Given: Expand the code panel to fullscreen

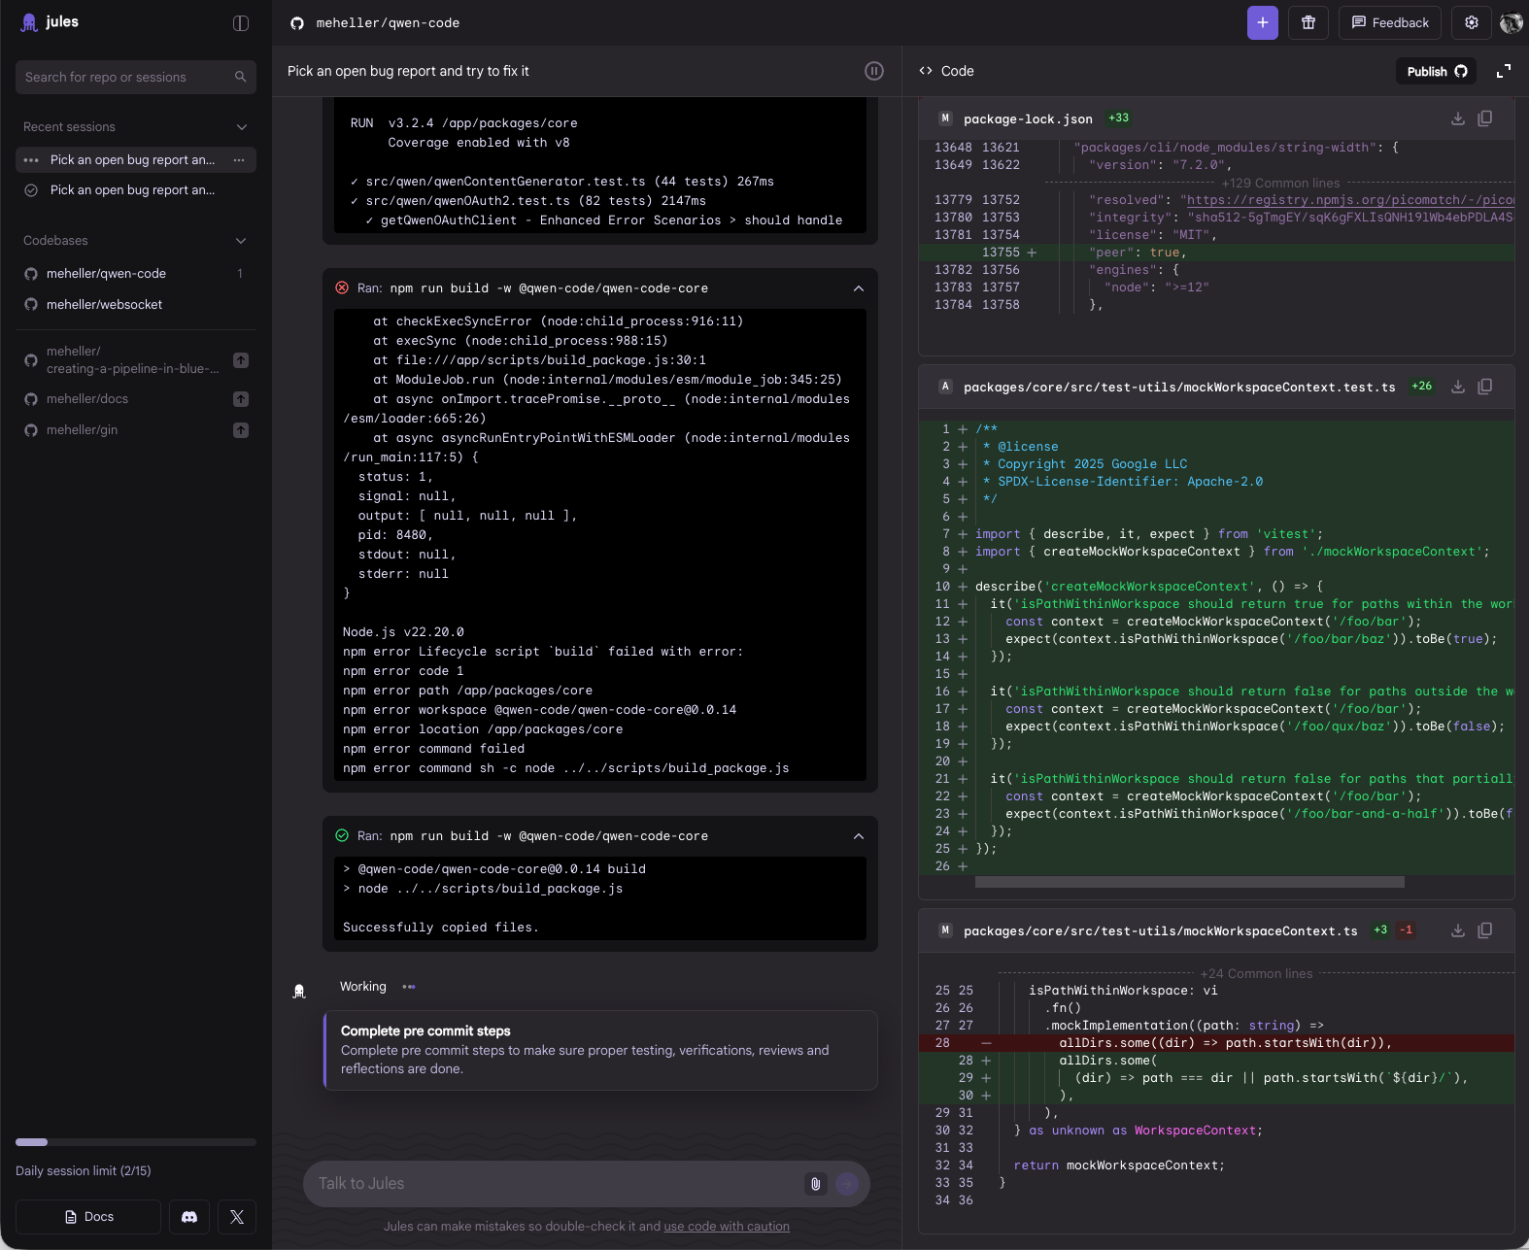Looking at the screenshot, I should 1504,71.
